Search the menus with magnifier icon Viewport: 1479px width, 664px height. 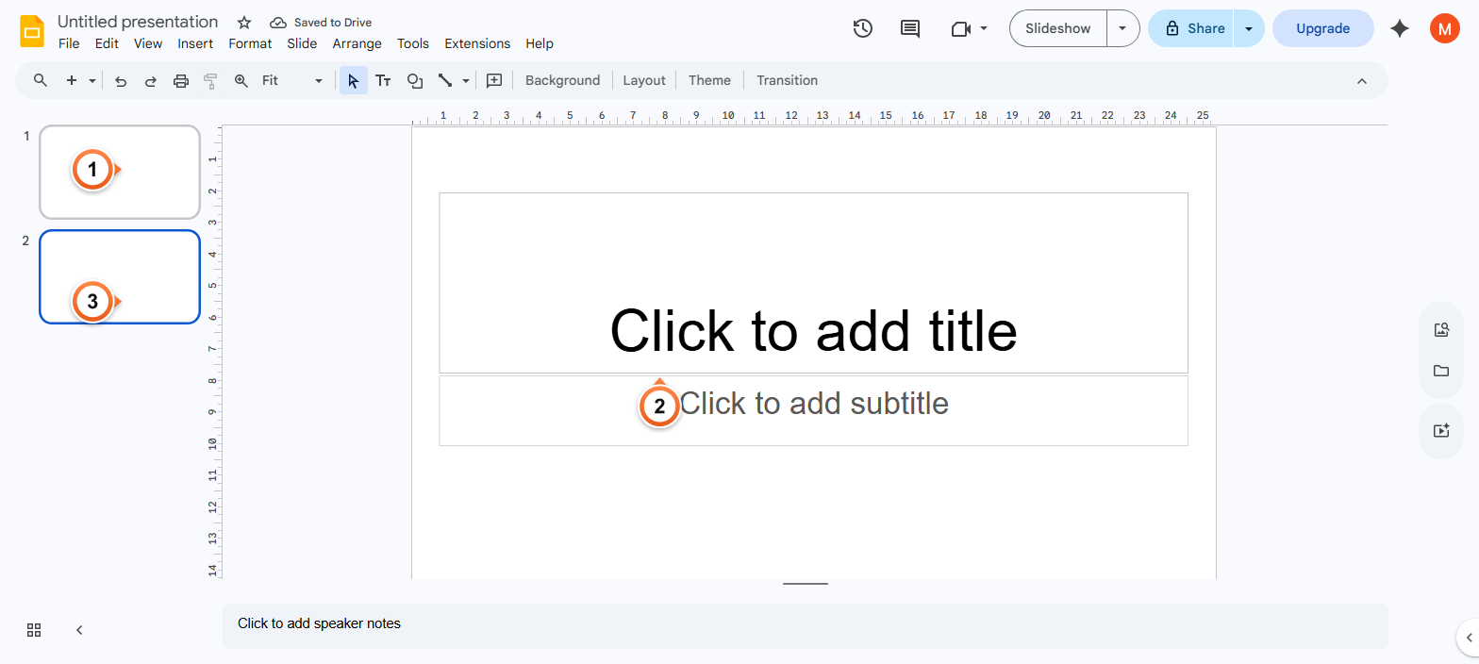[41, 80]
